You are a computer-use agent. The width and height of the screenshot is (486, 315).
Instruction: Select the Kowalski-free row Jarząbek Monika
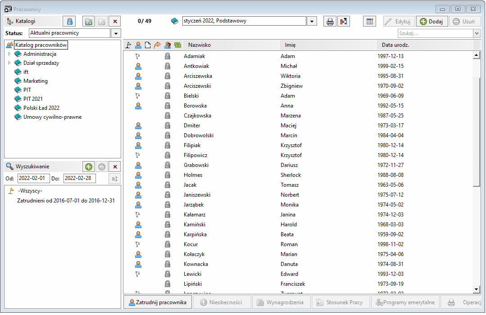click(298, 205)
